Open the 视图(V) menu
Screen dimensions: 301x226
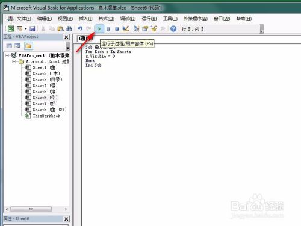point(65,19)
